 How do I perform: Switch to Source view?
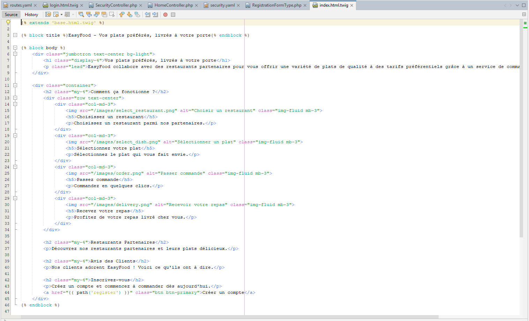coord(11,14)
